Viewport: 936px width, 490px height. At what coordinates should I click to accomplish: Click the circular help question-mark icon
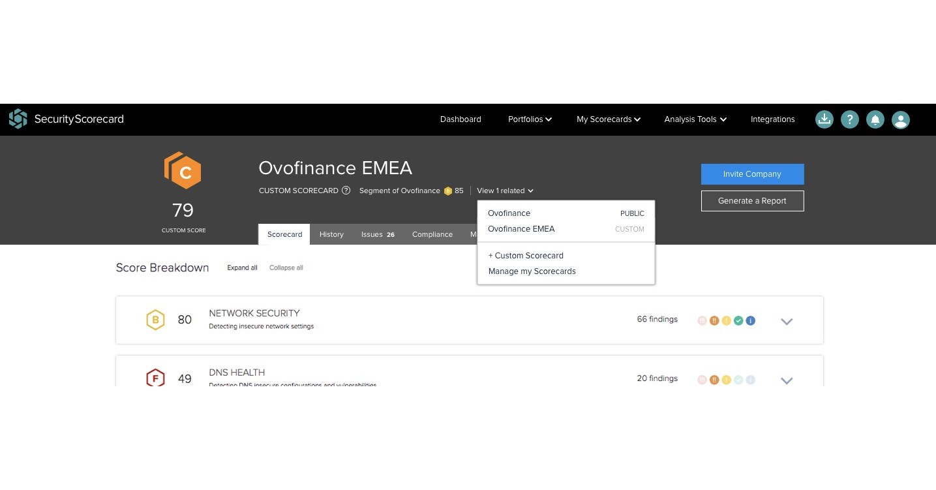click(x=849, y=119)
